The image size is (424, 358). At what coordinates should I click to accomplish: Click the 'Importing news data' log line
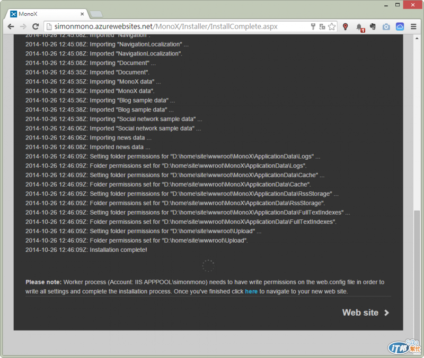pyautogui.click(x=89, y=137)
